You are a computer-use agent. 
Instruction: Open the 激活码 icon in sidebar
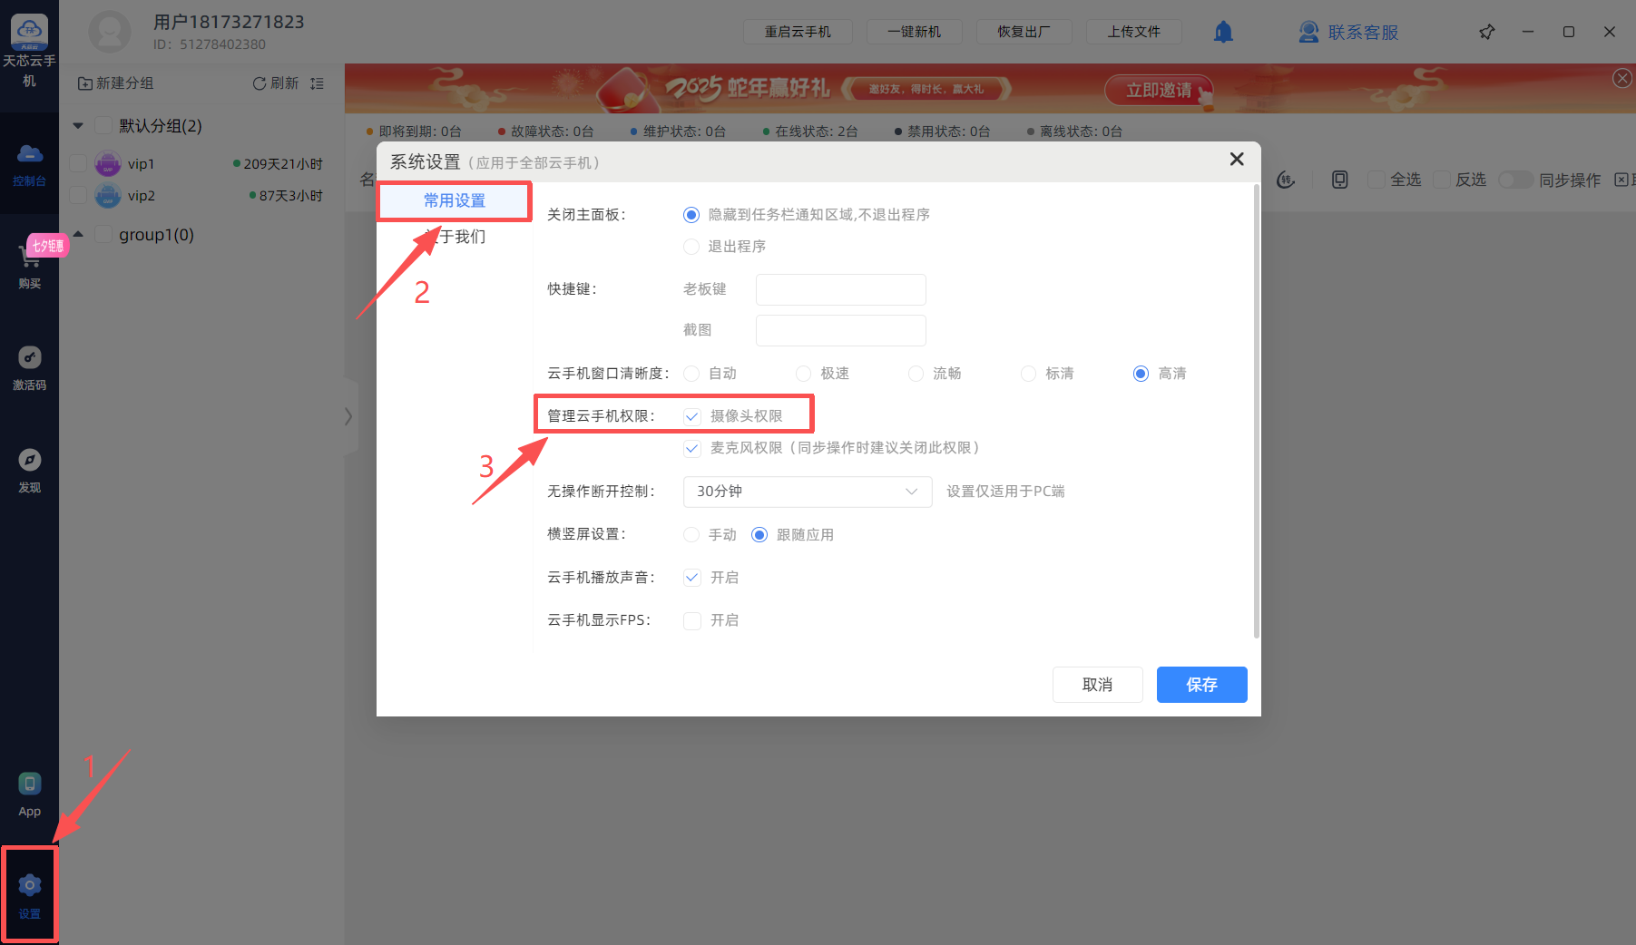tap(29, 357)
